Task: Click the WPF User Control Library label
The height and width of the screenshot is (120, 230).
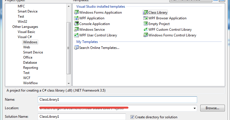Action: coord(98,35)
